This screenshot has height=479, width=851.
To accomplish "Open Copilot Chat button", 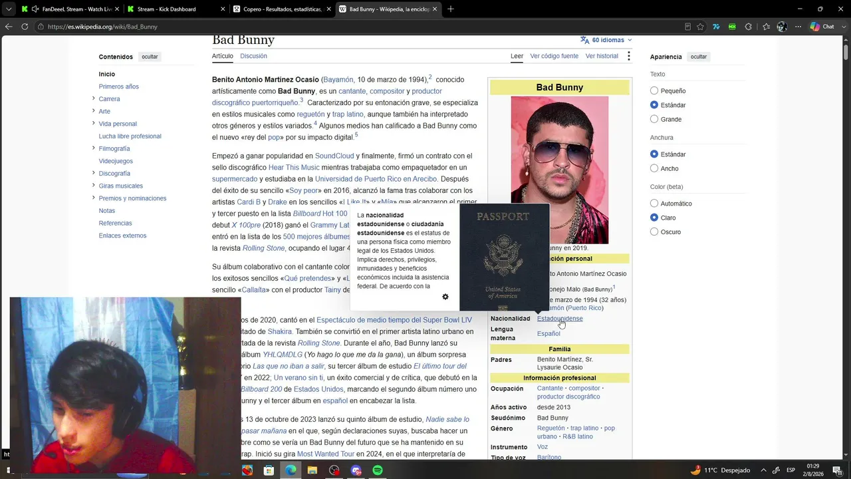I will [x=822, y=27].
